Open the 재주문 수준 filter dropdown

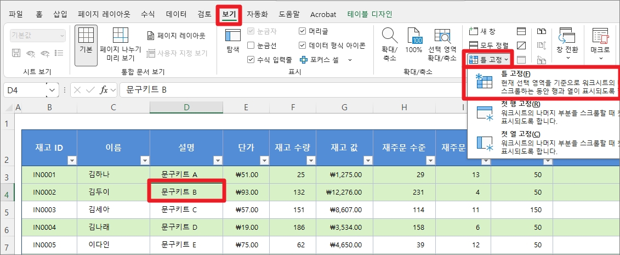(x=430, y=161)
